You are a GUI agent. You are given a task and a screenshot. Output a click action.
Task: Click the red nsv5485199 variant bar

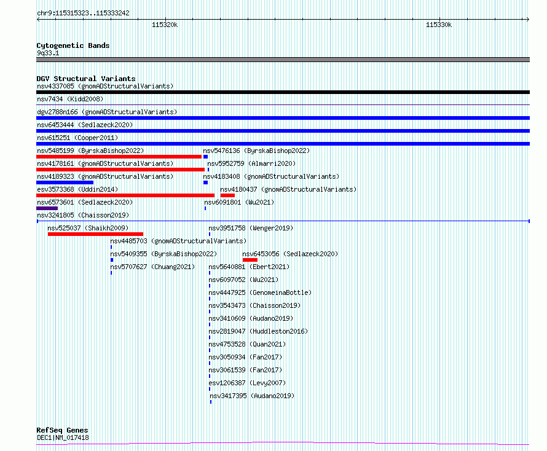pos(119,157)
